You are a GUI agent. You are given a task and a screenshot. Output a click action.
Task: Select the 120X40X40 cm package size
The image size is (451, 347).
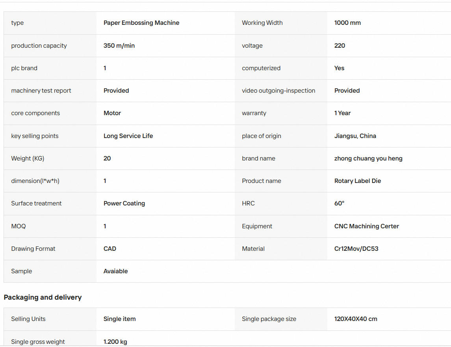coord(356,319)
